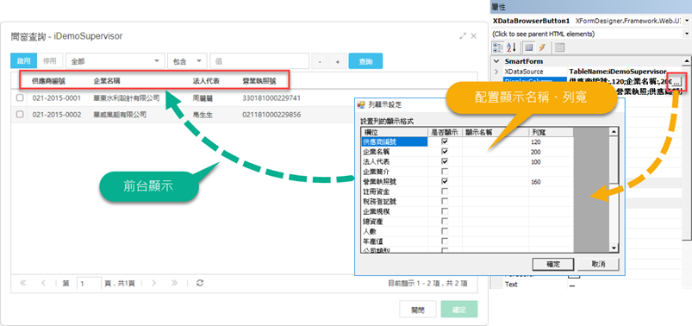Click 確定 button in query dialog
Image resolution: width=692 pixels, height=326 pixels.
pyautogui.click(x=459, y=310)
